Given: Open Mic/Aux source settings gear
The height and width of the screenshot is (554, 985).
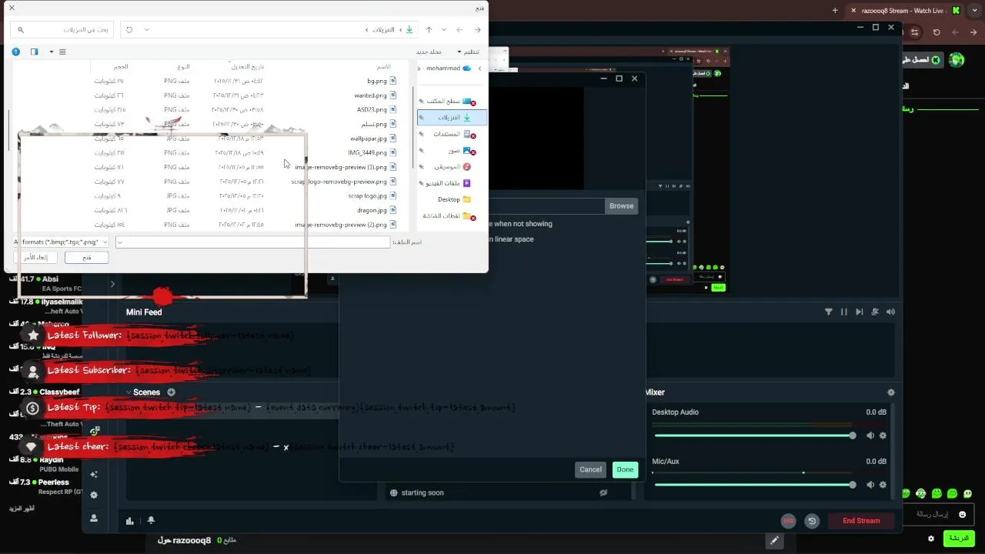Looking at the screenshot, I should (883, 485).
